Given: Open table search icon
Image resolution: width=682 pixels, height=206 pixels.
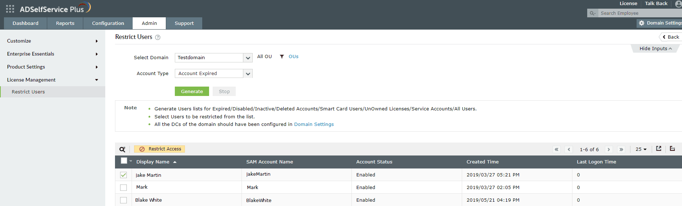Looking at the screenshot, I should 122,149.
